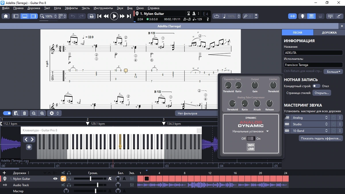Jump to the last bar
Image resolution: width=345 pixels, height=194 pixels.
(x=129, y=16)
